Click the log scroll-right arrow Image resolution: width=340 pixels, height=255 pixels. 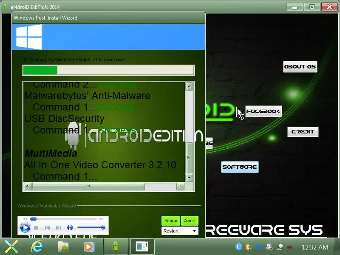click(x=180, y=186)
